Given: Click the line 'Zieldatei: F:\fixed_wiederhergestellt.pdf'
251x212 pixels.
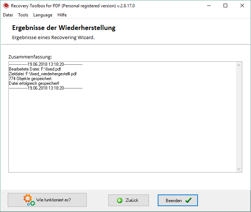Looking at the screenshot, I should coord(43,74).
